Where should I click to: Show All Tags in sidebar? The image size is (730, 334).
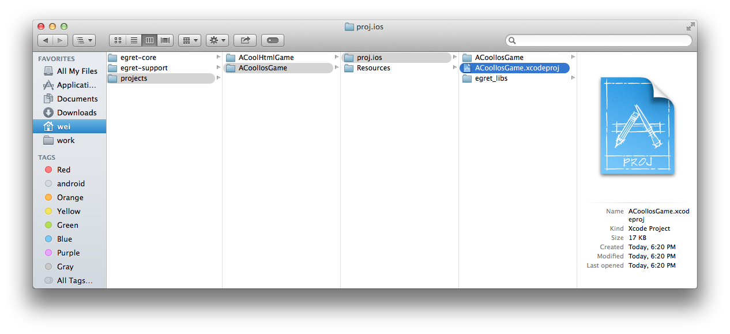click(x=70, y=280)
